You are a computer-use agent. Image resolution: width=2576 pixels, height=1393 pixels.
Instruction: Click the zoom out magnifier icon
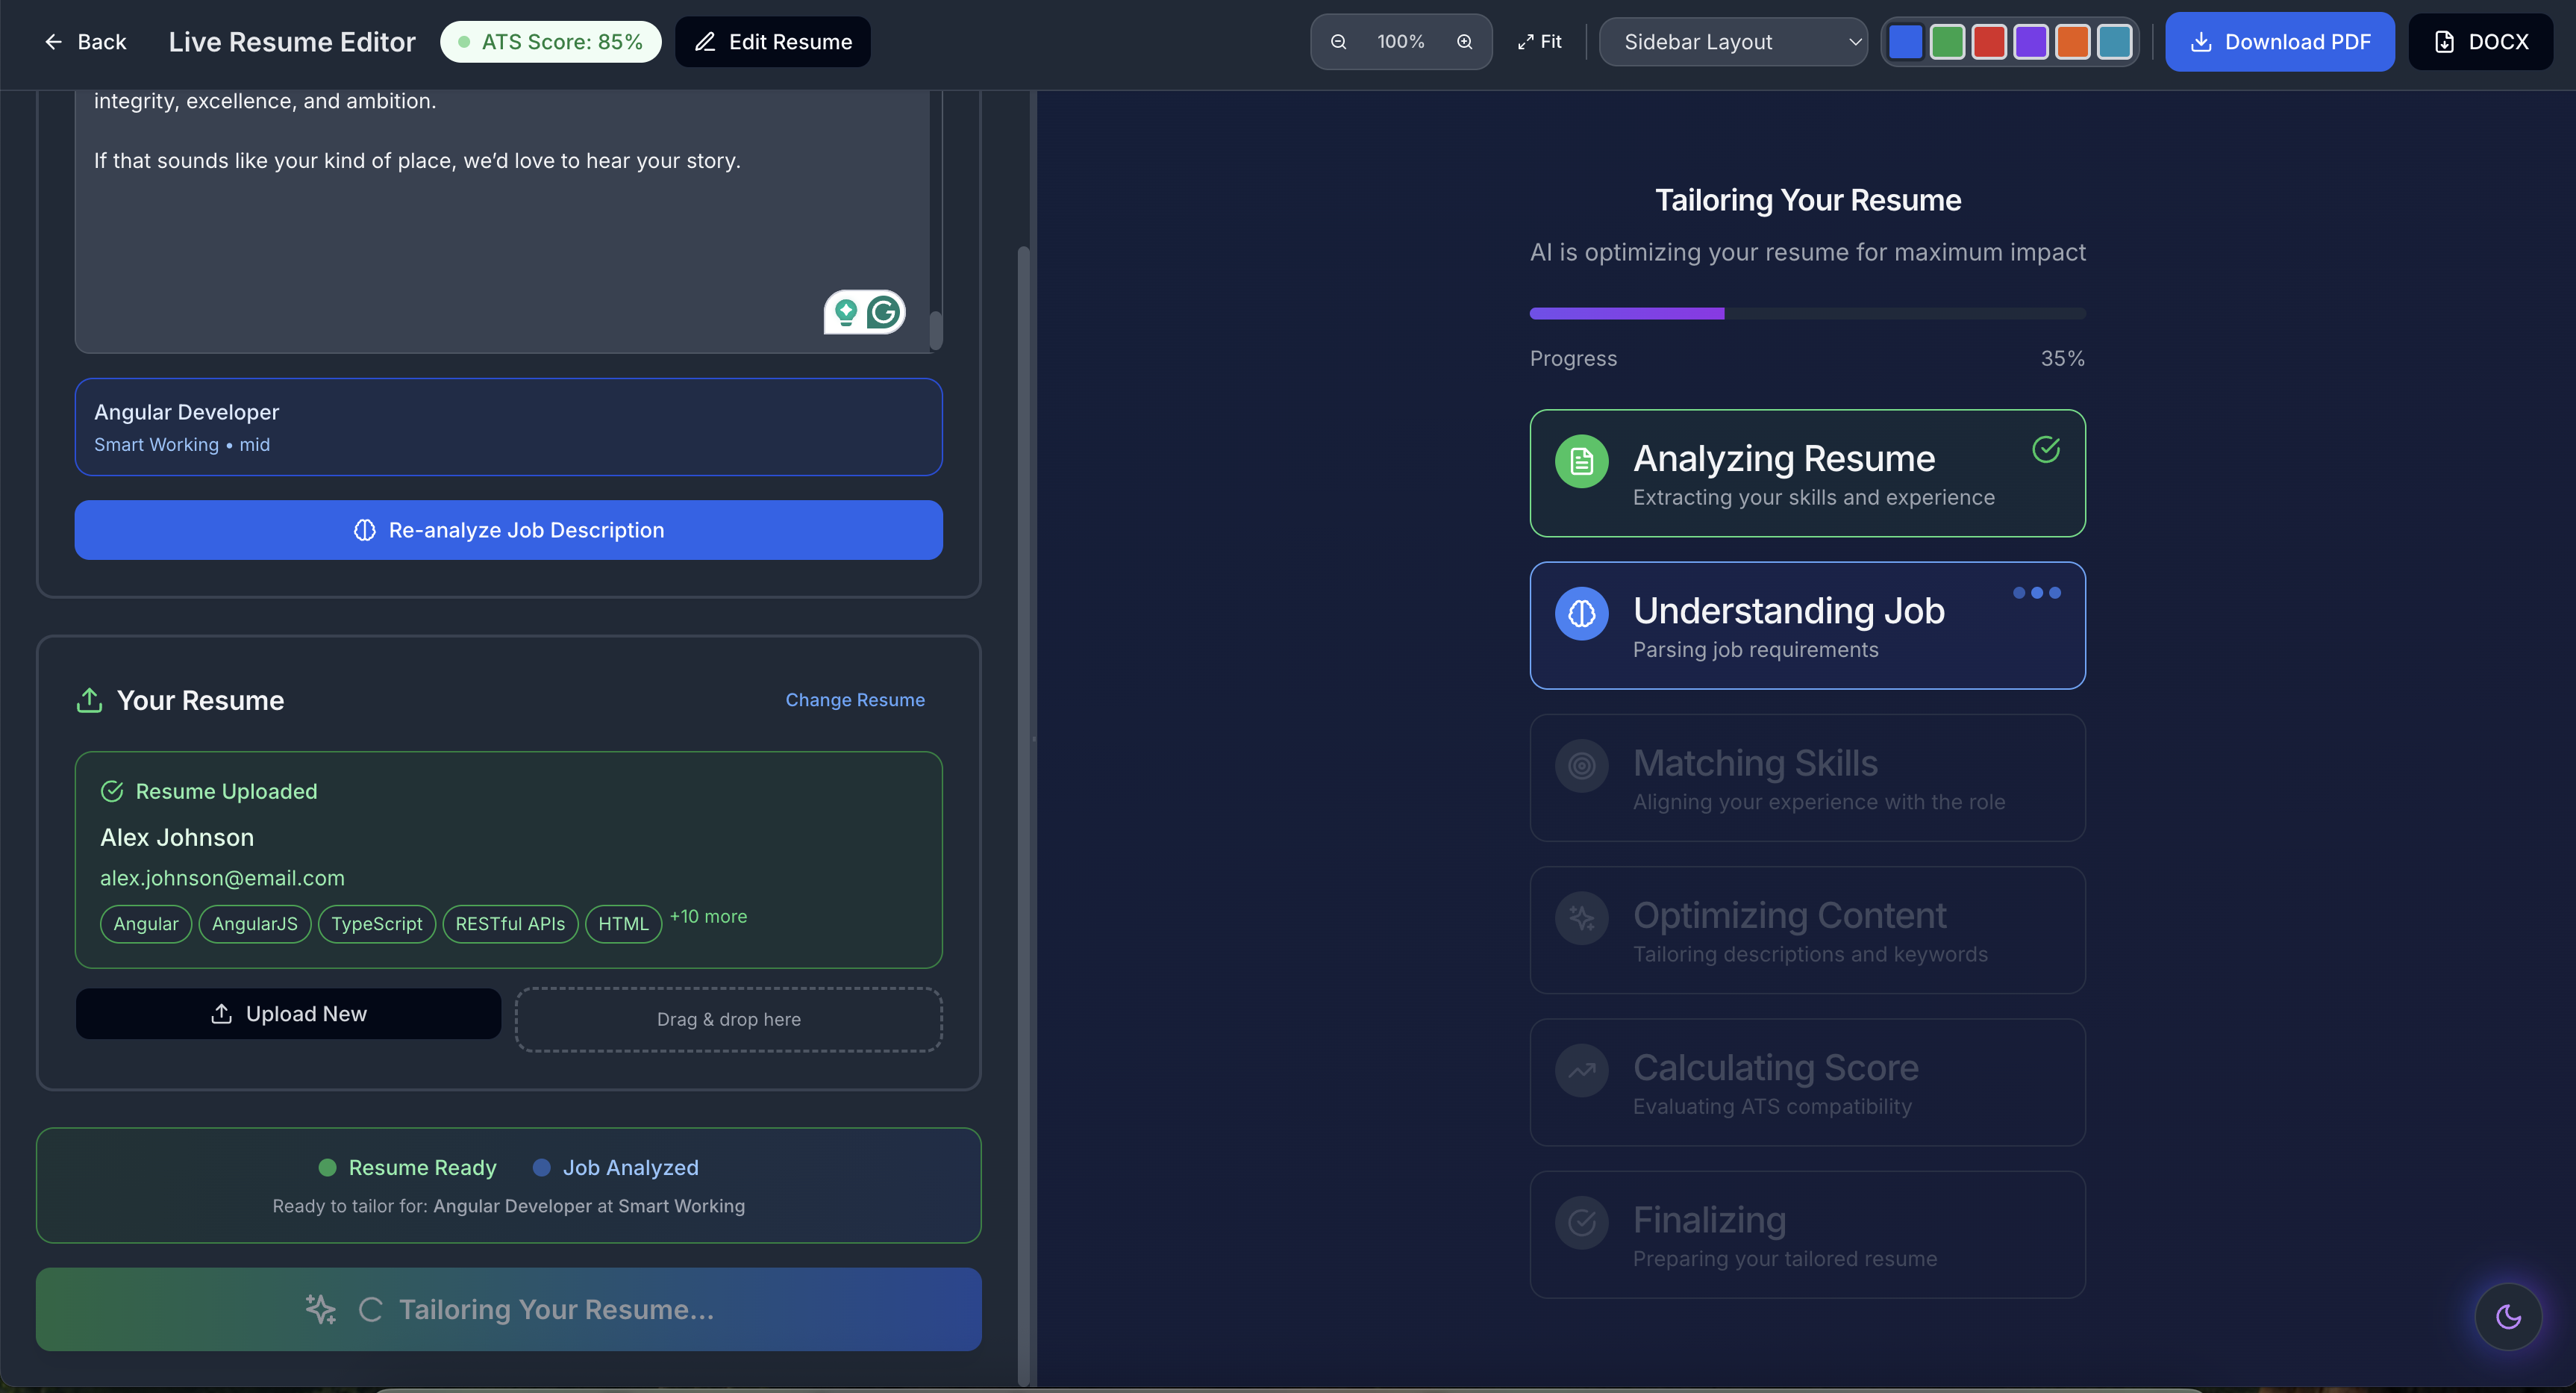[1338, 42]
